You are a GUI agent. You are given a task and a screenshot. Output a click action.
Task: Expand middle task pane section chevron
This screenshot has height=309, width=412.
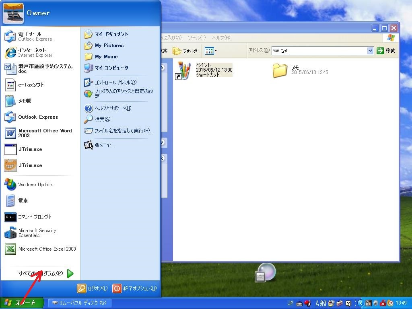click(162, 142)
